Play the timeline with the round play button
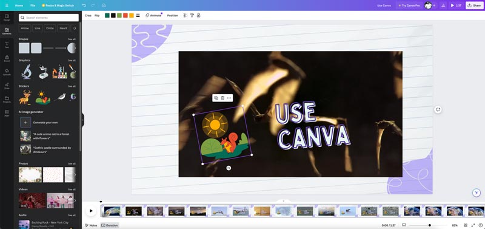Viewport: 485px width, 229px height. pos(91,211)
